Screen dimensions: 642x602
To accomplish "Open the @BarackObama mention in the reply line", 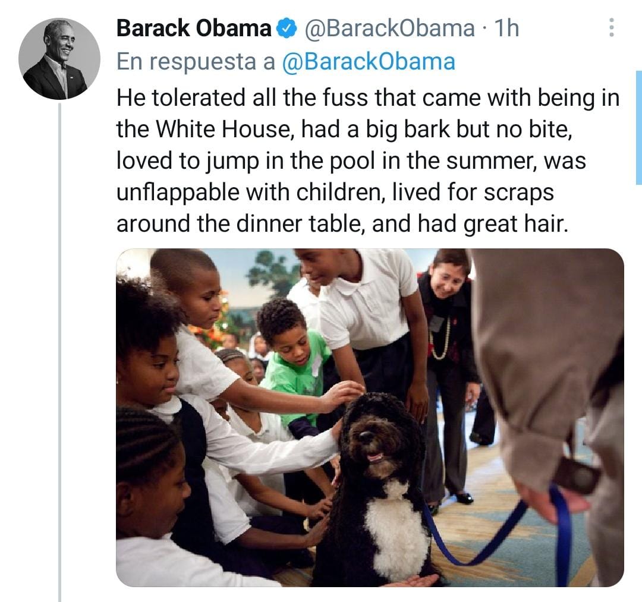I will [x=368, y=62].
